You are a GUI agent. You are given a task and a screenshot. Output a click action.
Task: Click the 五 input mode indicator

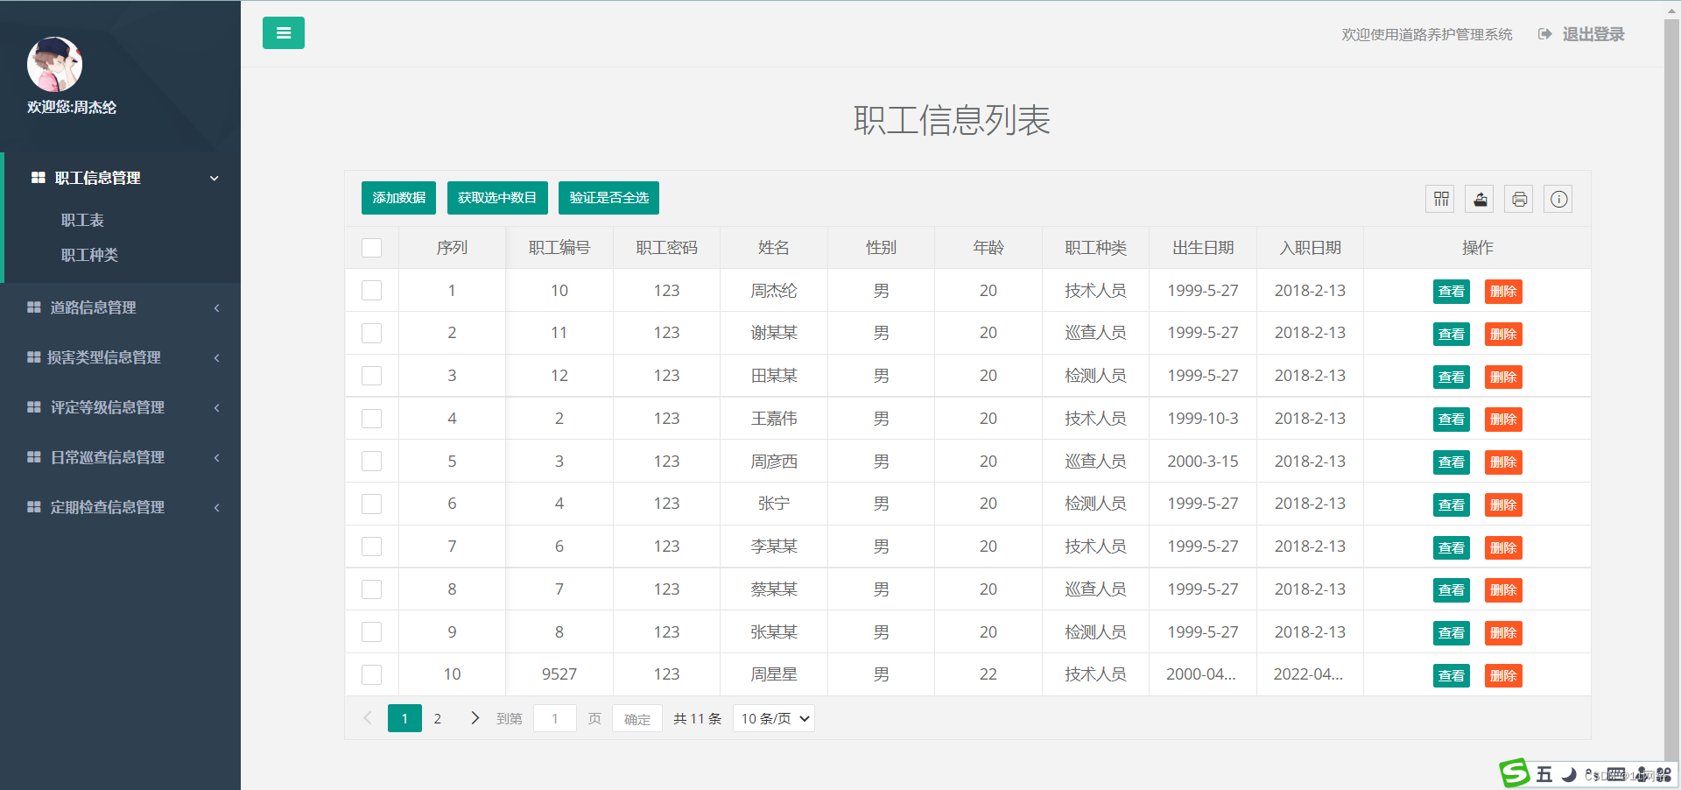[x=1544, y=774]
